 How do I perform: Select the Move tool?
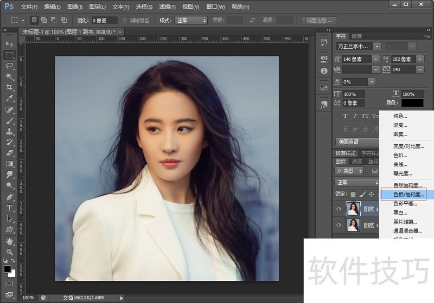9,44
